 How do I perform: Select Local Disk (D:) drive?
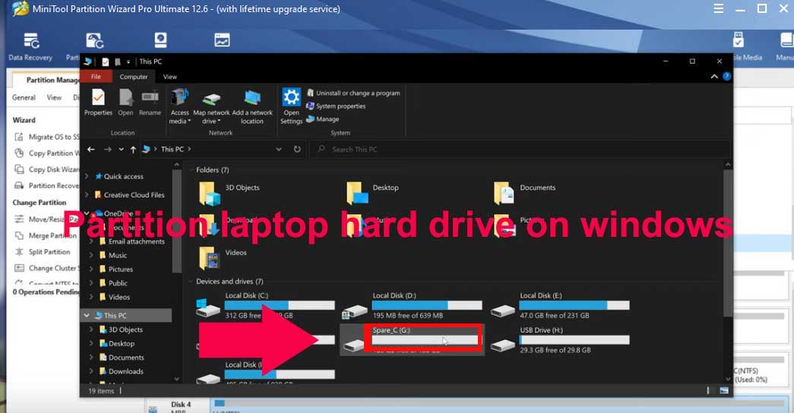pos(412,306)
